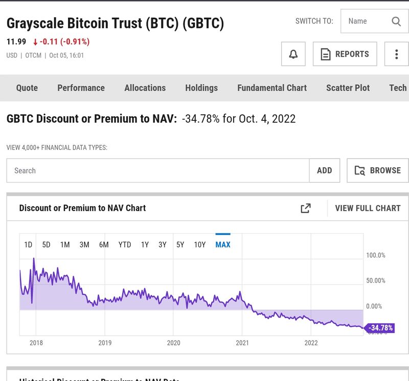The height and width of the screenshot is (381, 409).
Task: Click the search magnifier next to Name field
Action: tap(396, 21)
